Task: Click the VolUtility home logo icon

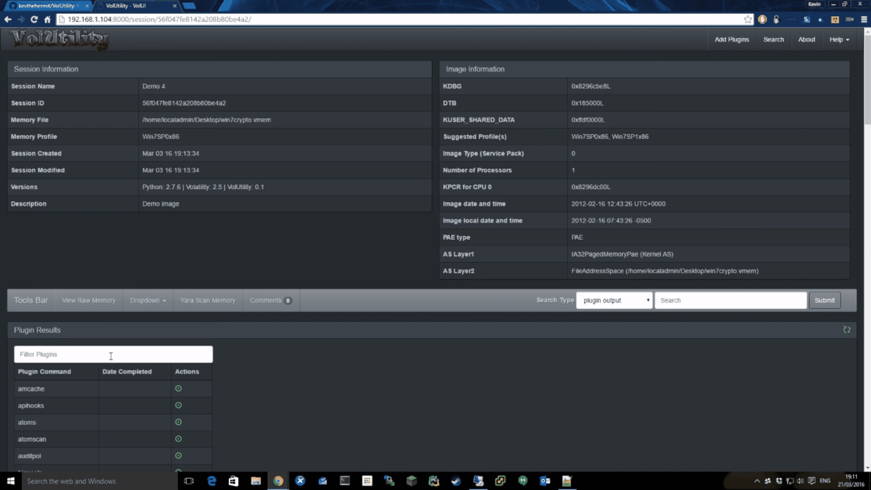Action: [x=60, y=39]
